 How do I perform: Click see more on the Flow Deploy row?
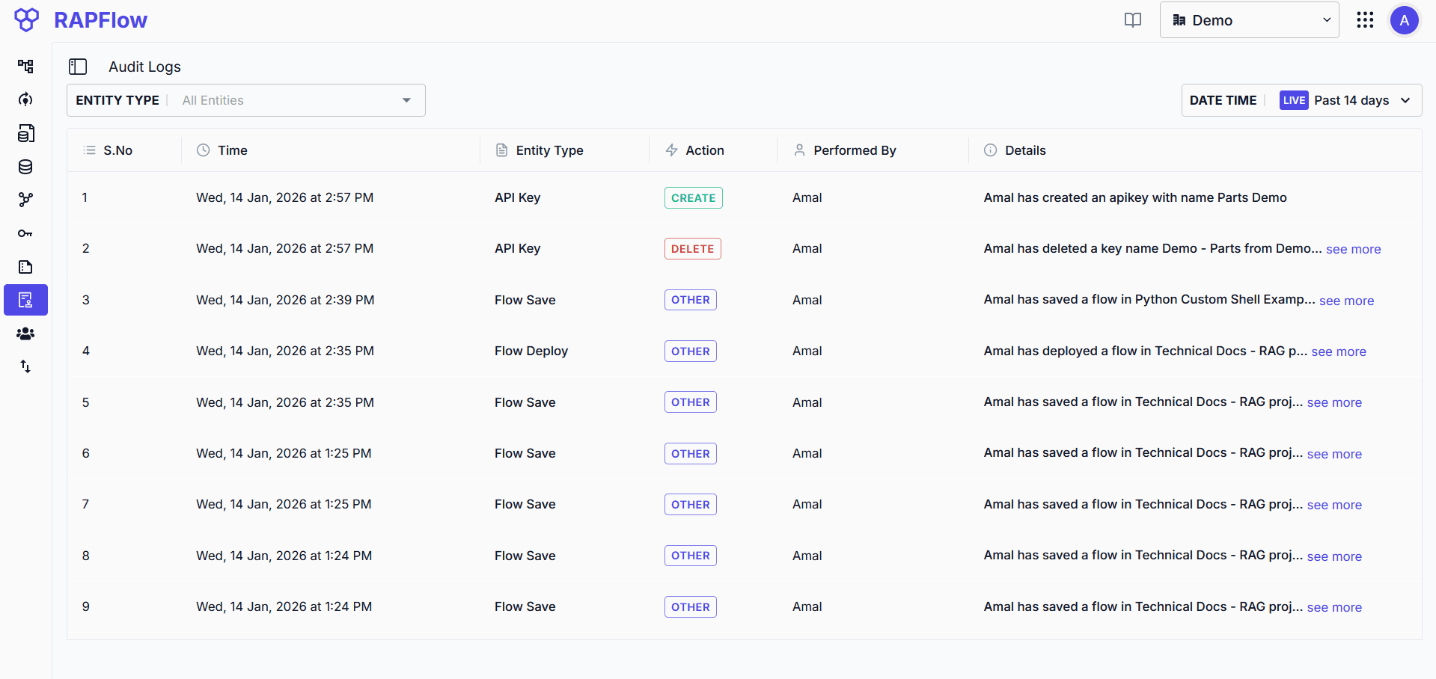pos(1339,351)
